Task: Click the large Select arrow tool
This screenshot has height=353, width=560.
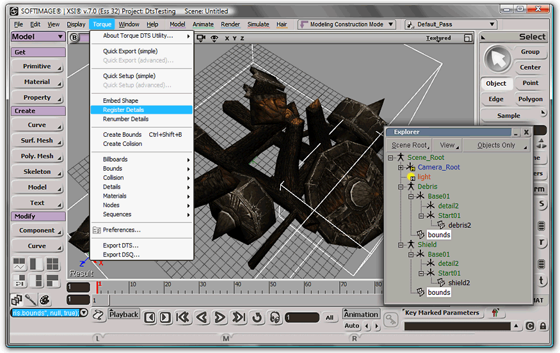Action: [x=497, y=59]
